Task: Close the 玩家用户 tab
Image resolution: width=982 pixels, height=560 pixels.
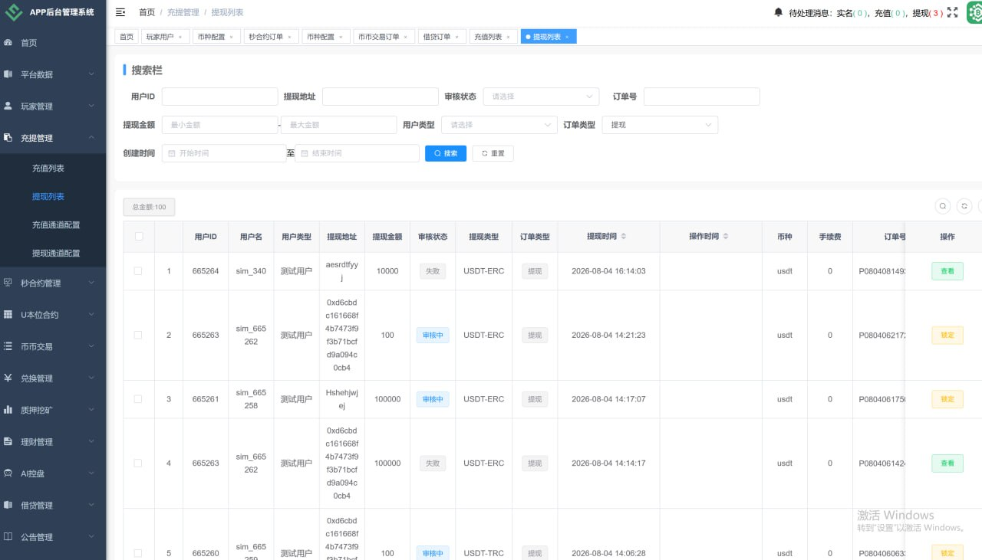Action: (180, 37)
